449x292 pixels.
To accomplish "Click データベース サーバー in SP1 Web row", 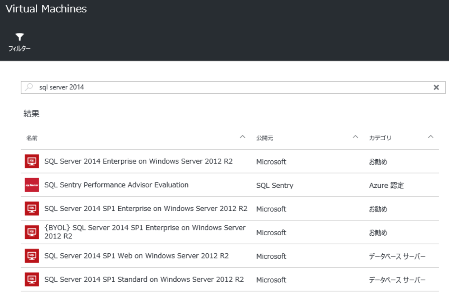I will click(397, 256).
